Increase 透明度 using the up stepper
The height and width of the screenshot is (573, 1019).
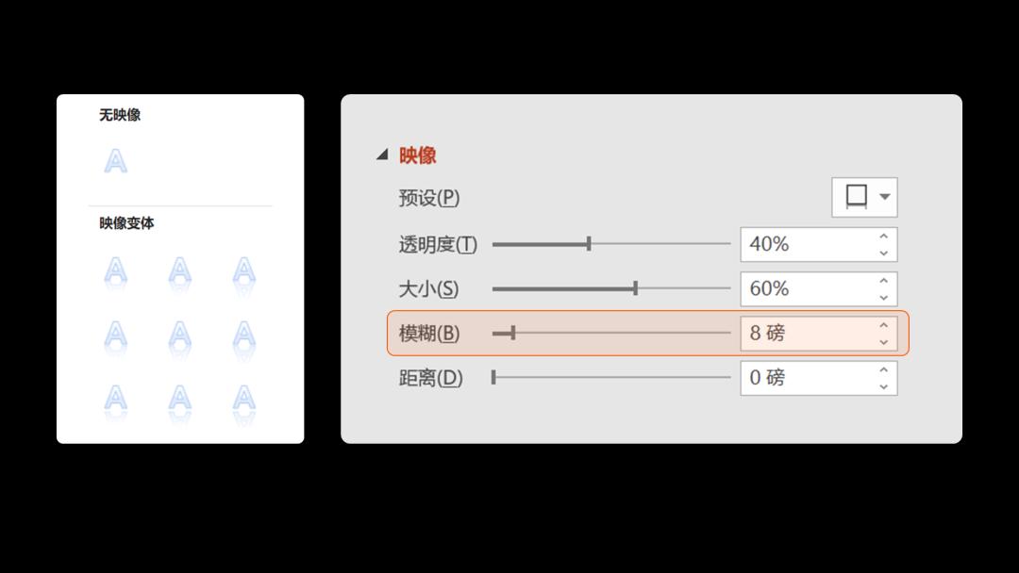click(882, 236)
